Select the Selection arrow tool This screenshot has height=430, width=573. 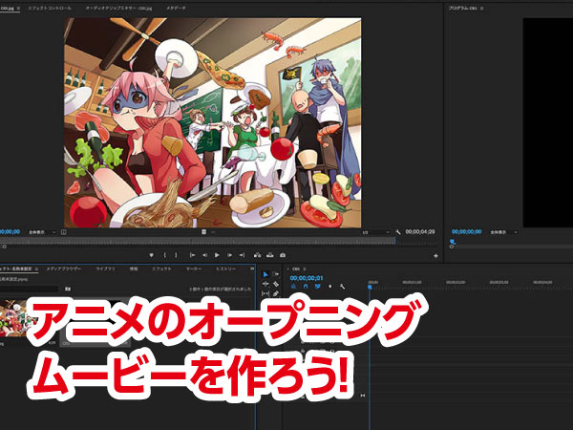click(x=265, y=274)
